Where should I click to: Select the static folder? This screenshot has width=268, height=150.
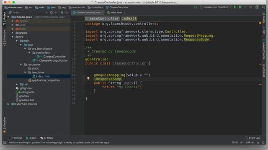(35, 68)
